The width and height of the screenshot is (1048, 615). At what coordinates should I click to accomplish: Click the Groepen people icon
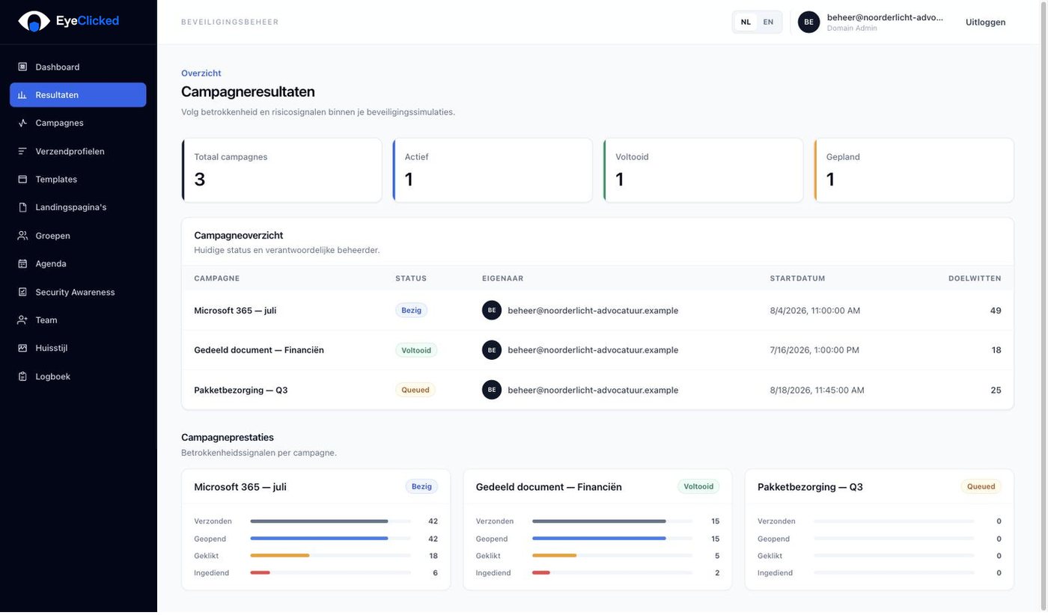[x=22, y=236]
